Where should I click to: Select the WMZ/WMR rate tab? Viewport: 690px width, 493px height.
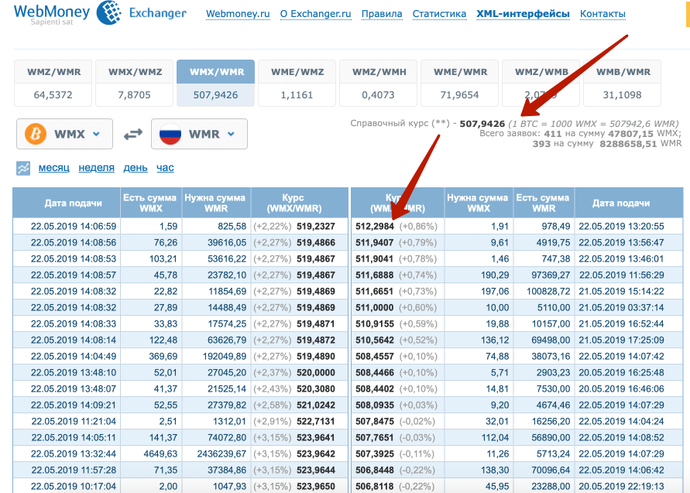[53, 83]
